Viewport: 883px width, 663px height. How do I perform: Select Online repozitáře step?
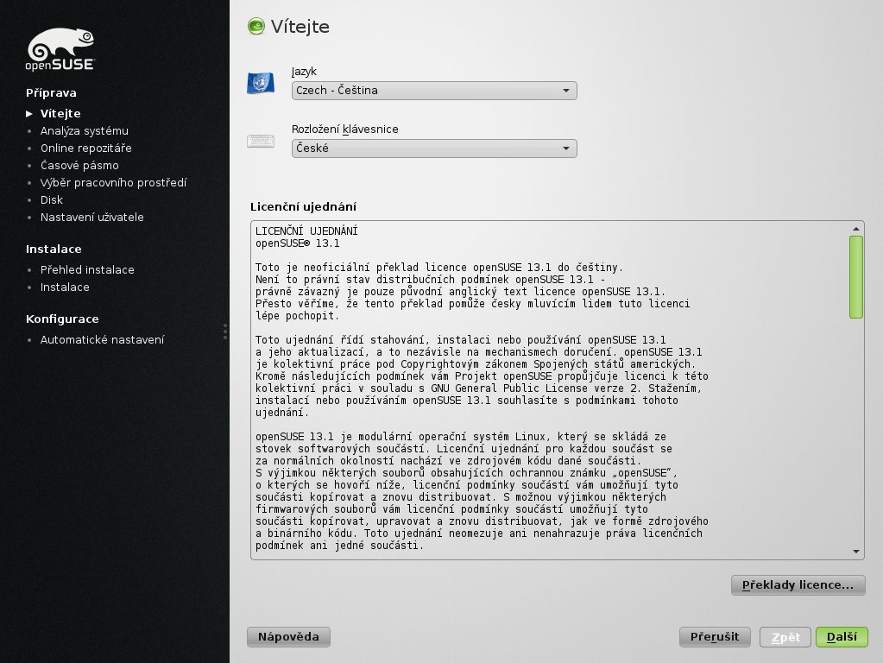point(86,148)
